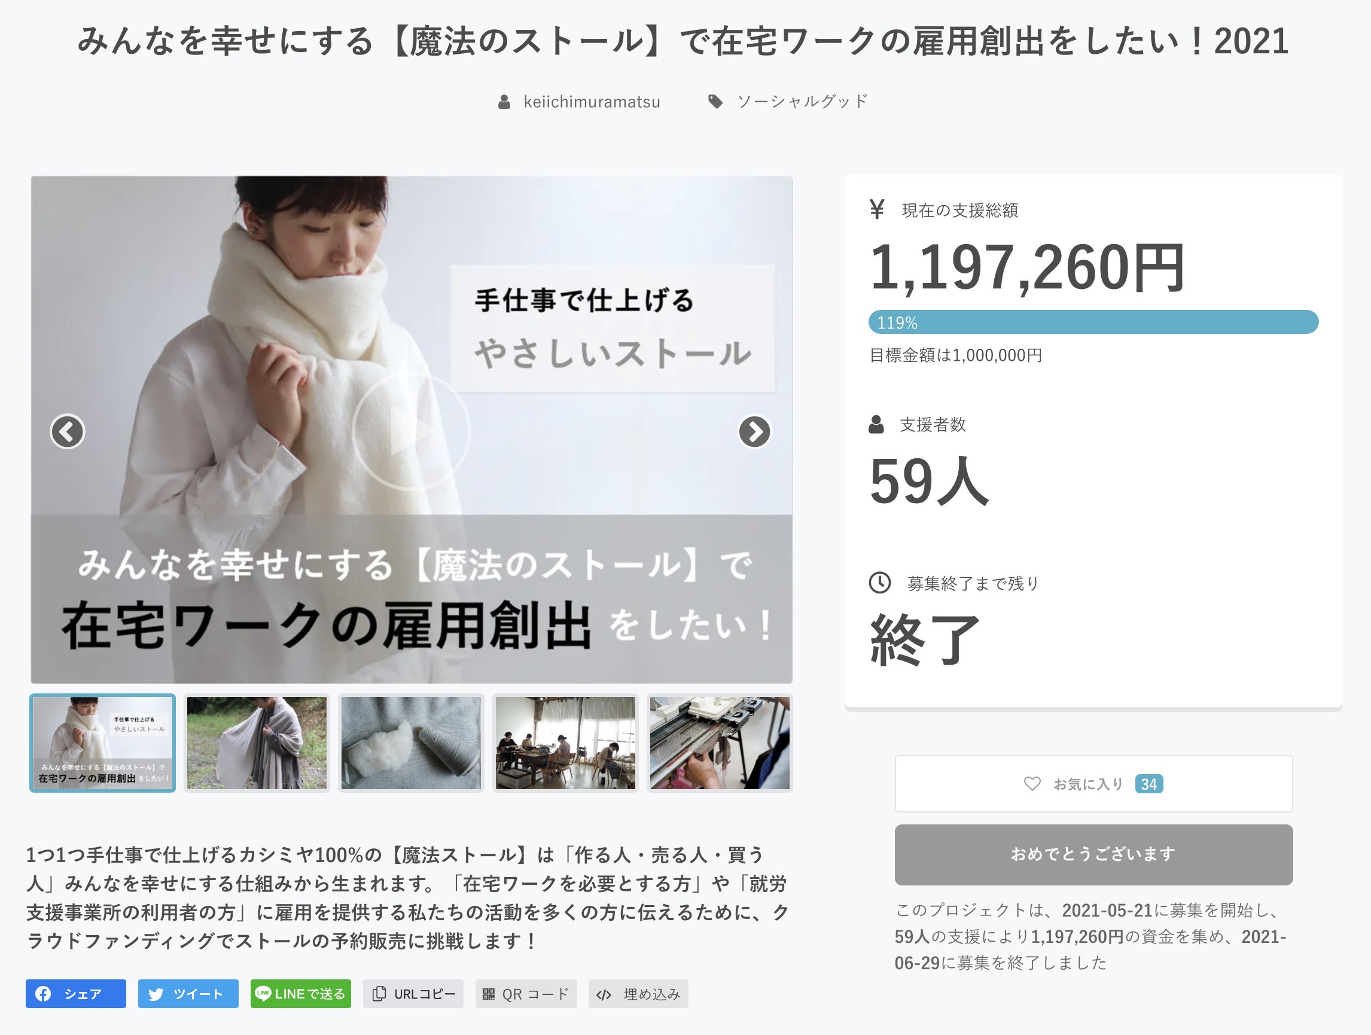Select the thumbnail of cashmere wool and thread
1371x1035 pixels.
pos(411,742)
